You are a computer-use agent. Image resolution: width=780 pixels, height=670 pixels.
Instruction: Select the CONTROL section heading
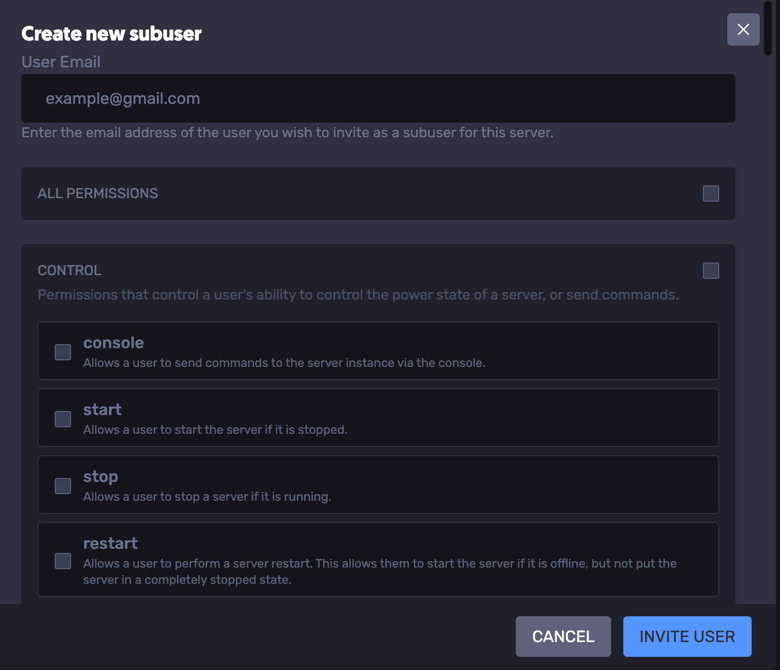[x=69, y=271]
